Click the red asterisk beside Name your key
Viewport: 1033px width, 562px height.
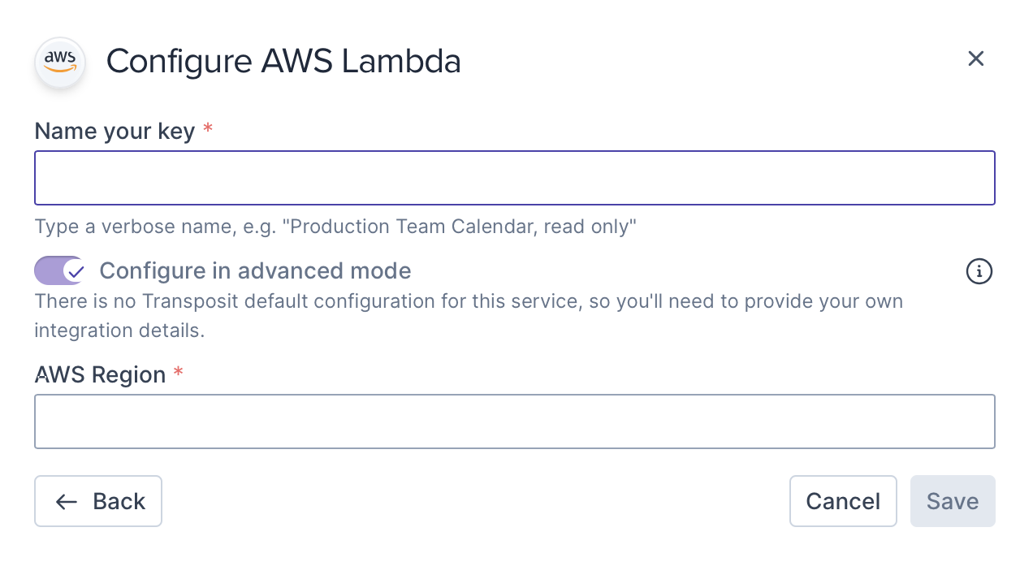tap(208, 130)
